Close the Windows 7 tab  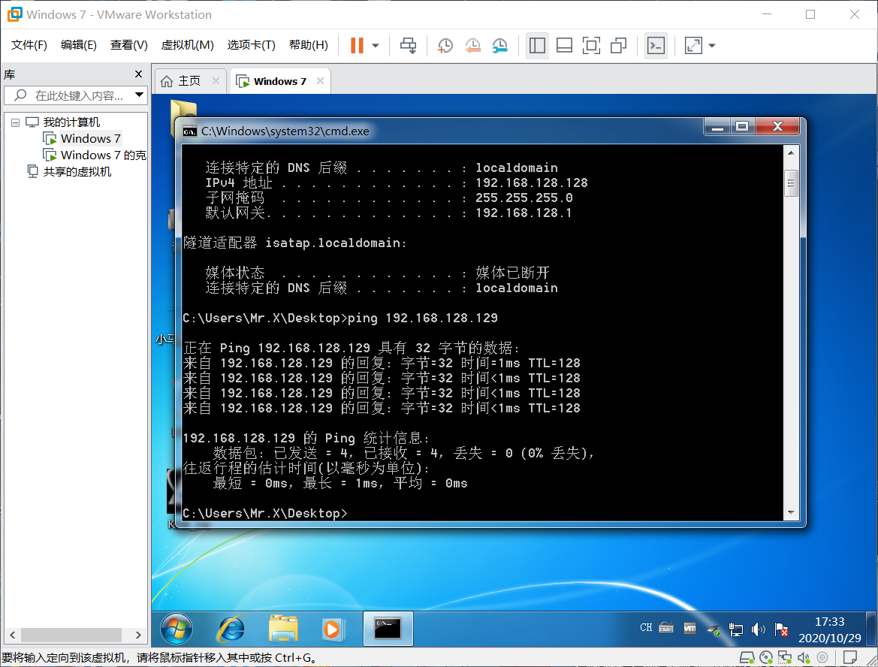pos(320,81)
